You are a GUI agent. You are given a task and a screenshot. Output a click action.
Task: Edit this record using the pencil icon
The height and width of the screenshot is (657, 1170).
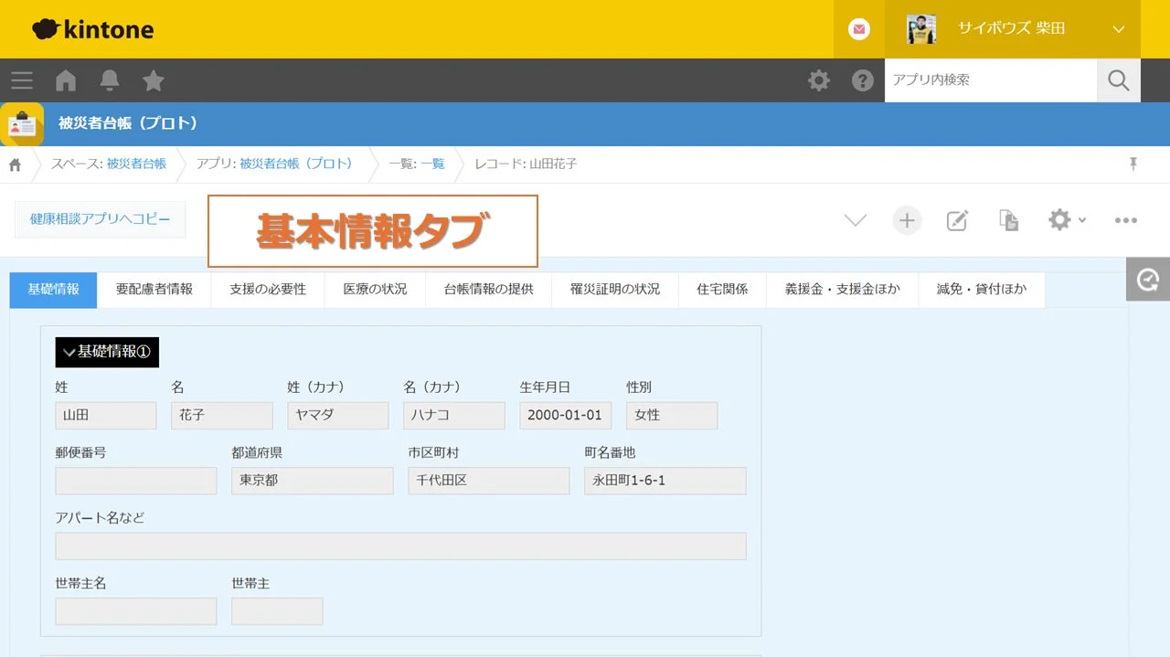pos(957,219)
